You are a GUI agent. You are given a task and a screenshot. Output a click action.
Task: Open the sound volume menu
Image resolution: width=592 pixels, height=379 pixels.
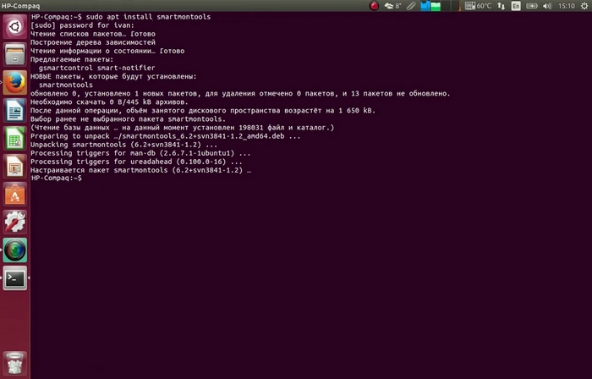[547, 6]
